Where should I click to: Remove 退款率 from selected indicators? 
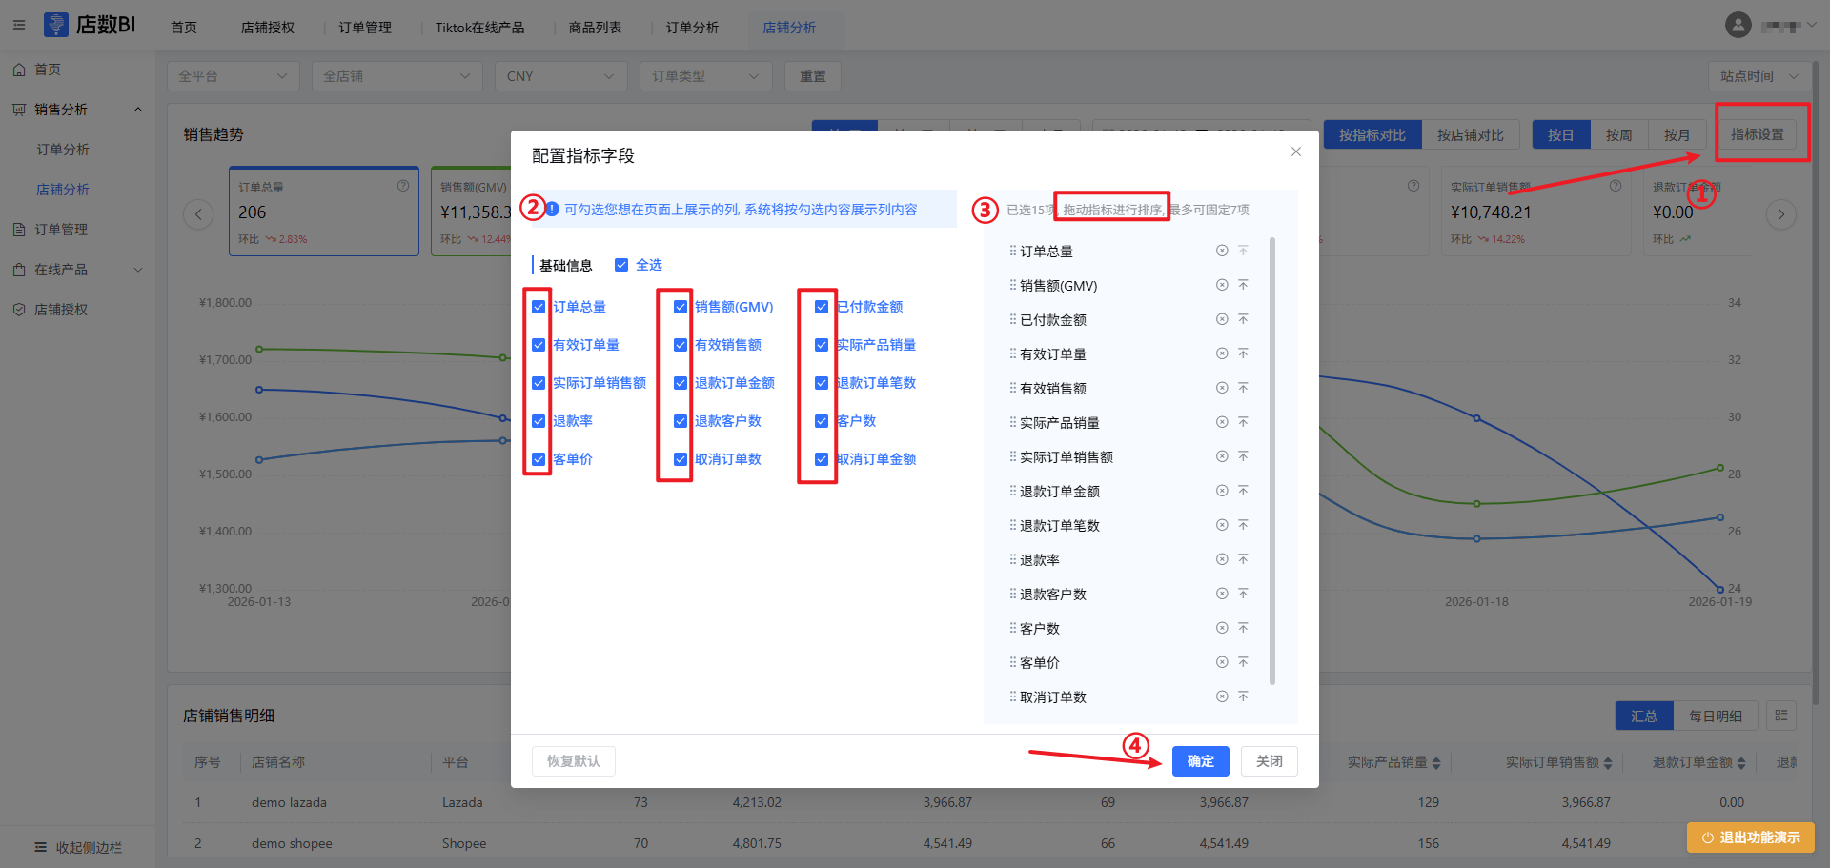pos(1221,559)
